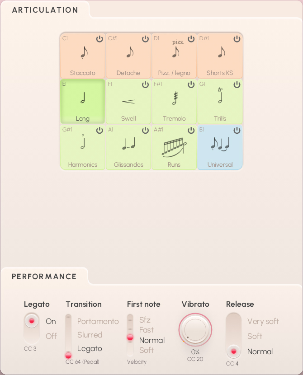Select the Runs articulation icon
Viewport: 303px width, 375px height.
174,146
